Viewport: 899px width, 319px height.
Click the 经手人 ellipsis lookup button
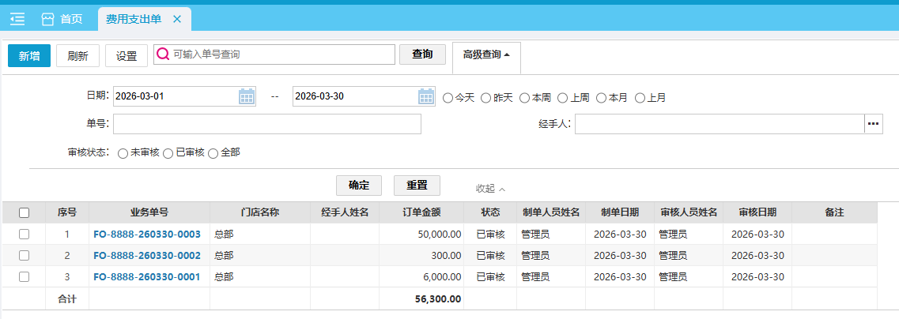[873, 124]
